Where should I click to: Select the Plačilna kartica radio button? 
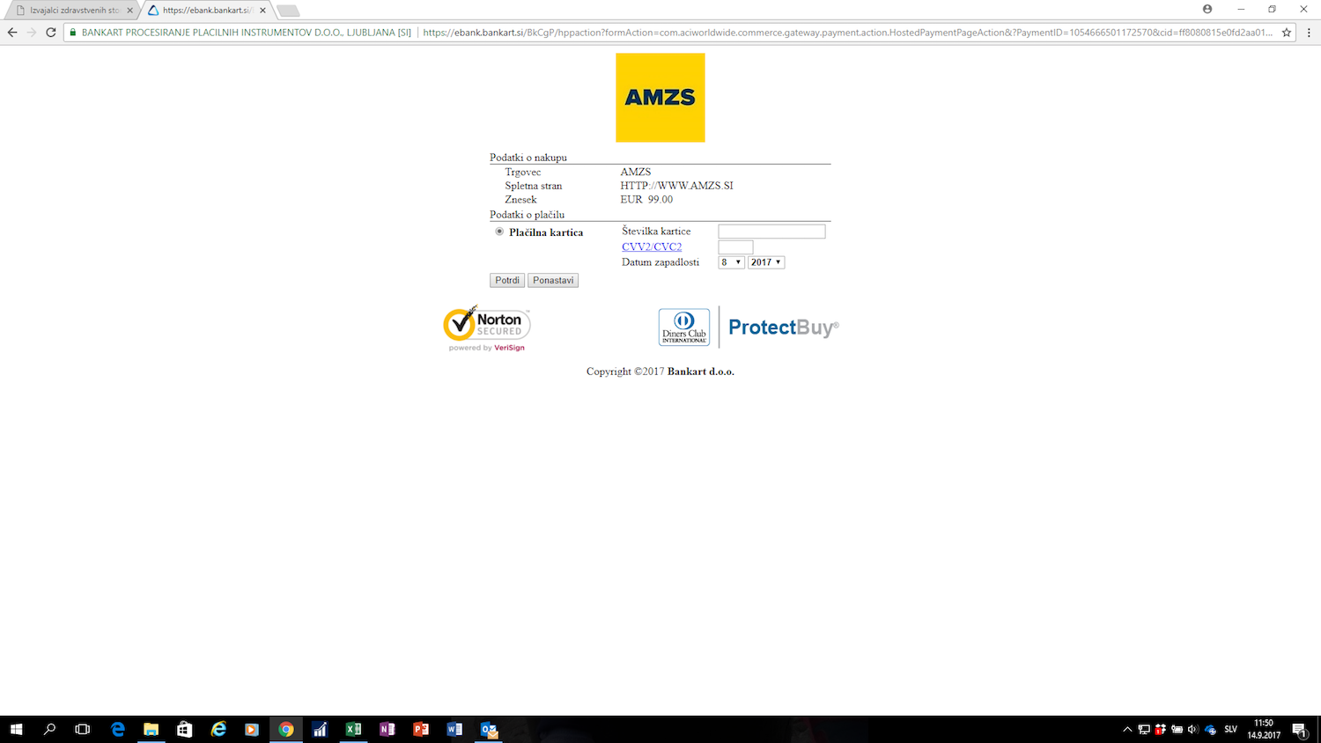point(499,232)
